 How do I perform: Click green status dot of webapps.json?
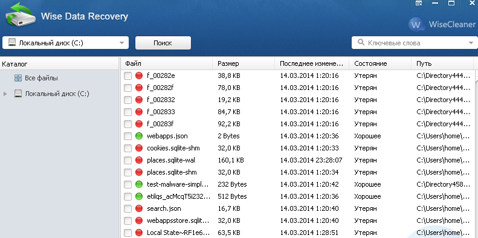click(139, 136)
